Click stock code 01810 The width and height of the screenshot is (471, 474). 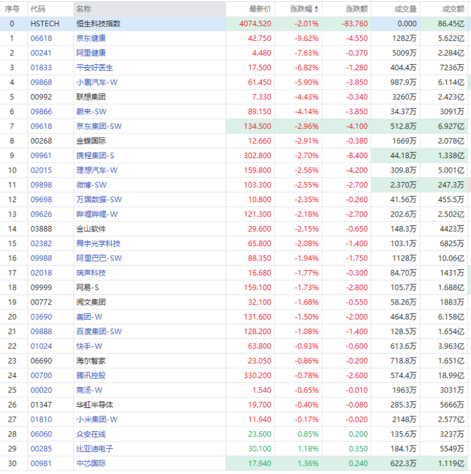(41, 419)
